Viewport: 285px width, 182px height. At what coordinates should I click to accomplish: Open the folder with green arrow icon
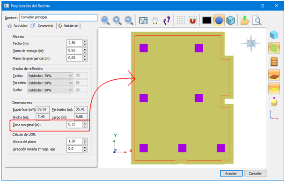tap(245, 20)
